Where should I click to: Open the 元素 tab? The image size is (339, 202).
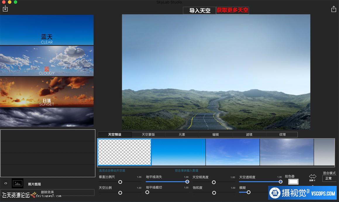coord(182,135)
